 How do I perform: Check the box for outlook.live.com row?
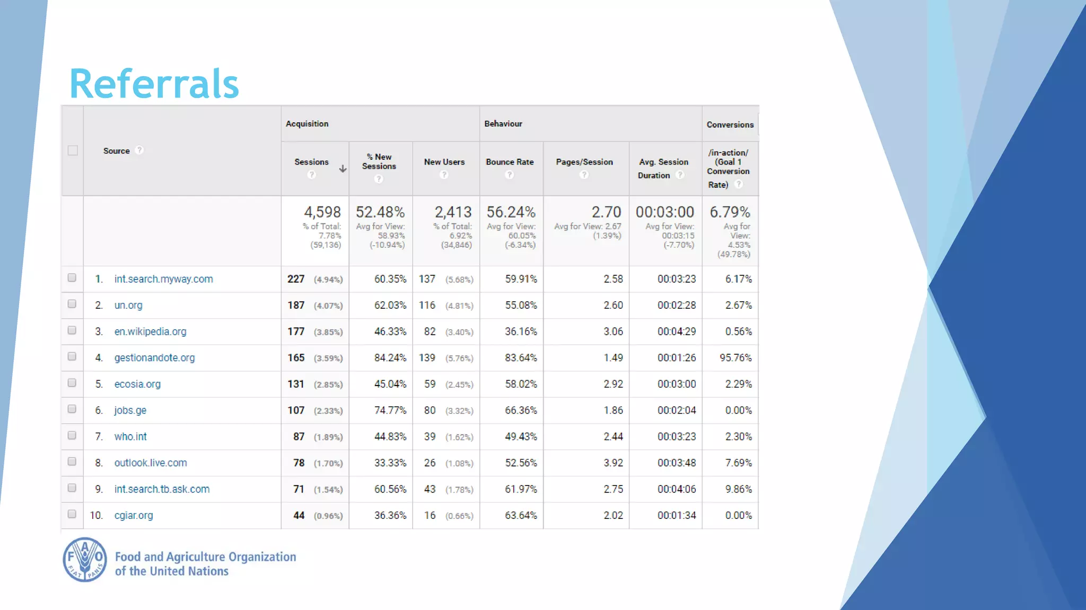tap(72, 462)
